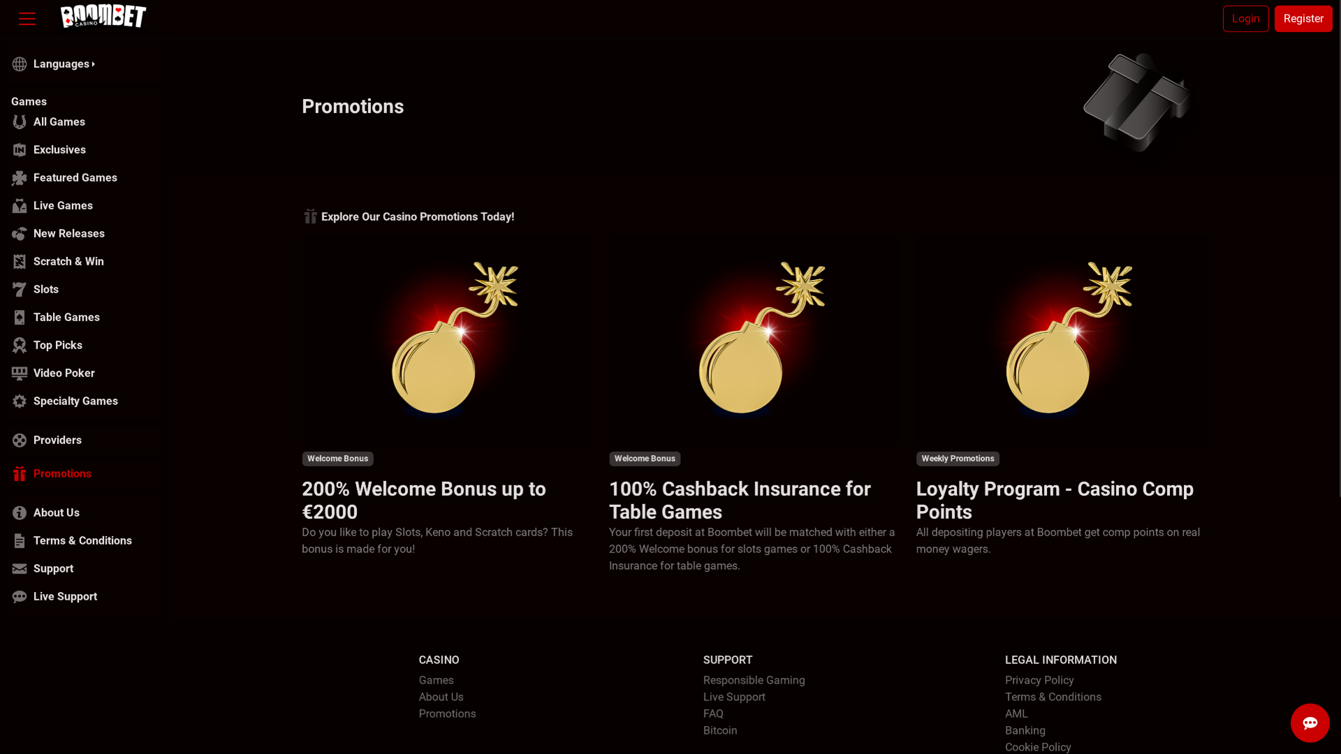Open Responsible Gaming footer link

point(754,680)
